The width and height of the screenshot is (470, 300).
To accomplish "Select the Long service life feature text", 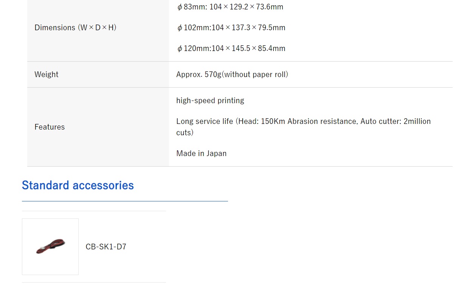I will click(304, 127).
